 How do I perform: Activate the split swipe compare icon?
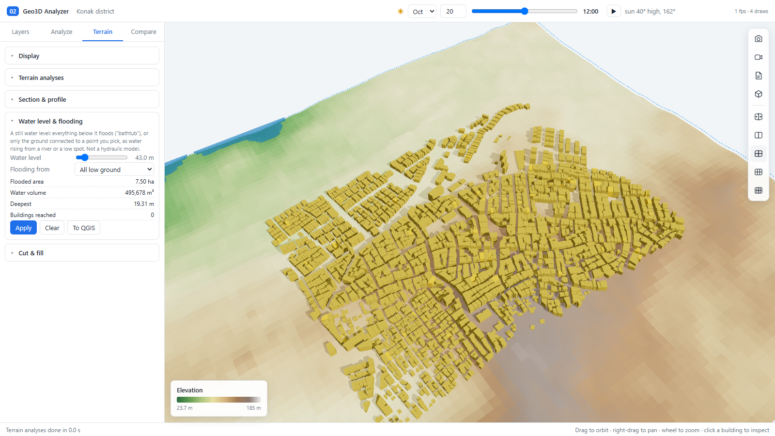coord(759,117)
